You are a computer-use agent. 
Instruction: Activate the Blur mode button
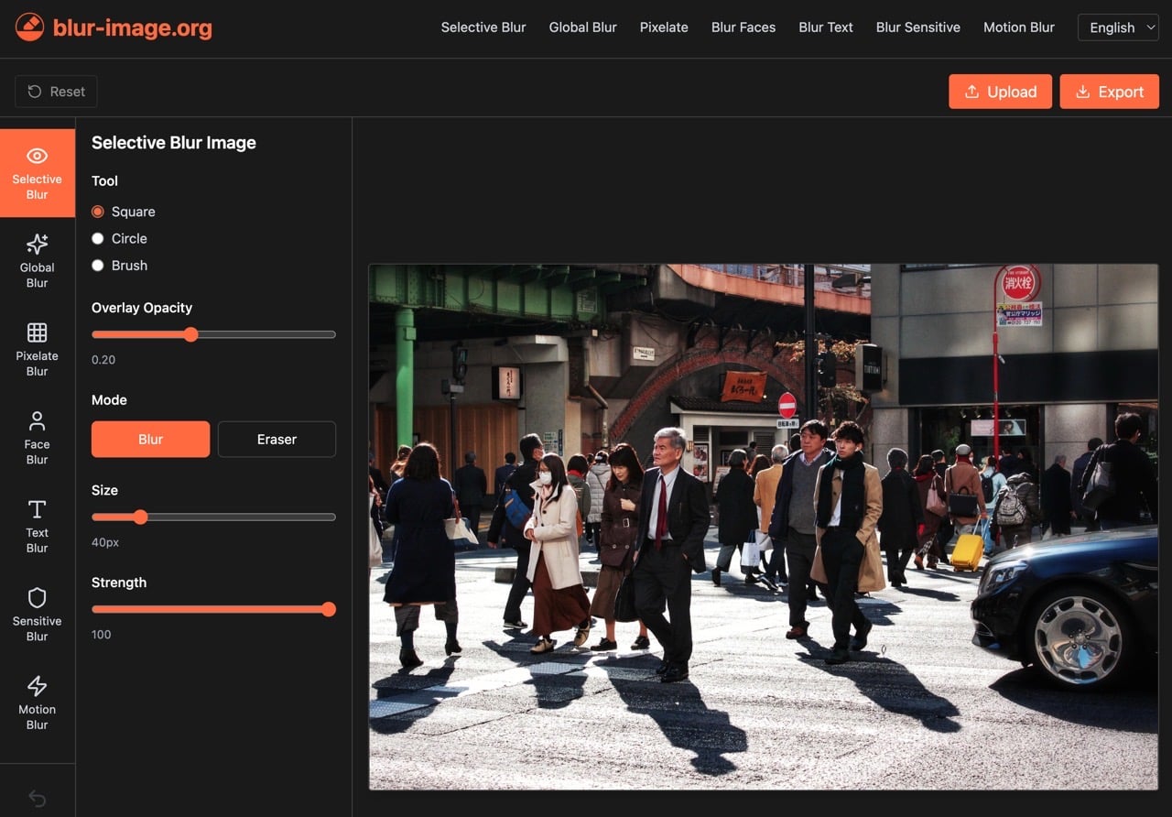pyautogui.click(x=150, y=440)
